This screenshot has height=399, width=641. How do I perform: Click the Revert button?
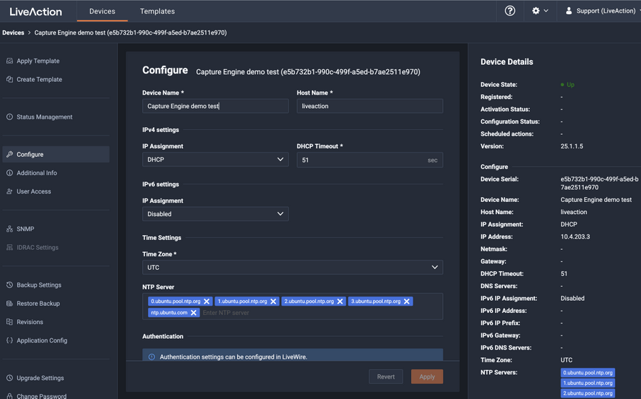[386, 376]
